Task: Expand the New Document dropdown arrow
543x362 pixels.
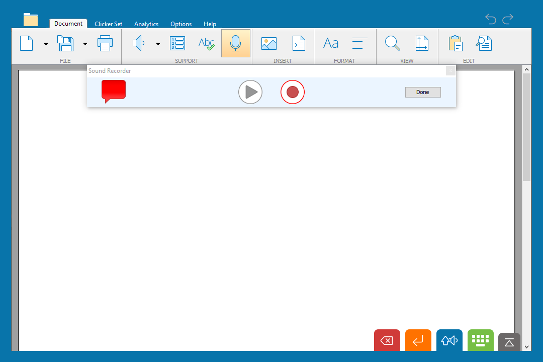Action: coord(46,44)
